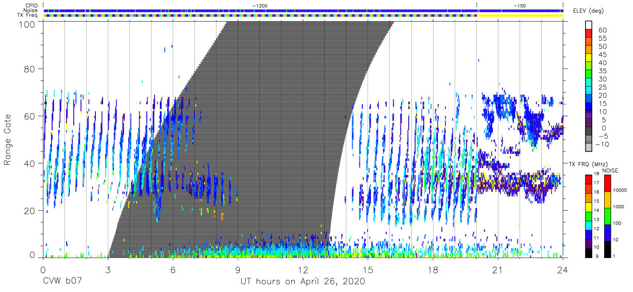The height and width of the screenshot is (292, 633).
Task: Click the '100' label on NOISE colorbar
Action: click(x=617, y=223)
